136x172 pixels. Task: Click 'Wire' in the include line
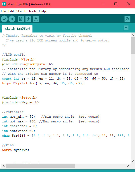click(25, 59)
